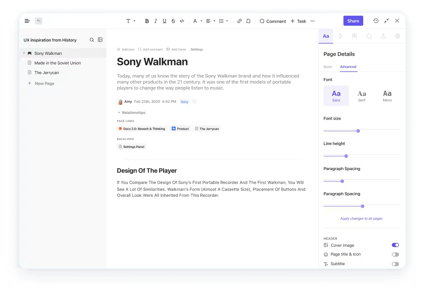Screen dimensions: 424x293
Task: Click the code block formatting icon
Action: 182,21
